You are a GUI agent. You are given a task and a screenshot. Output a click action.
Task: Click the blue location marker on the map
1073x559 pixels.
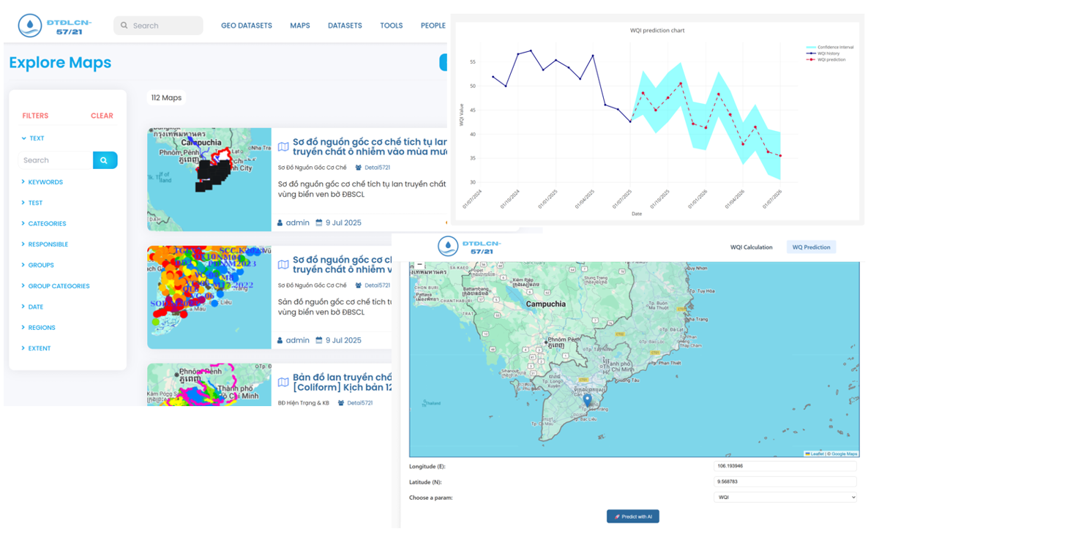pyautogui.click(x=587, y=399)
